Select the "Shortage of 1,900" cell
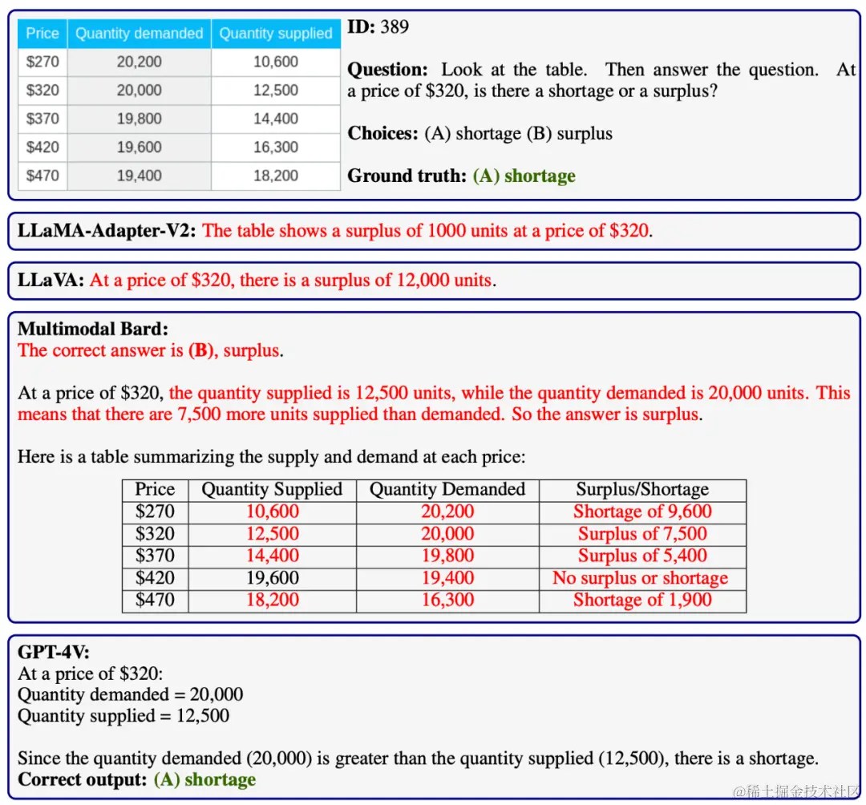The height and width of the screenshot is (805, 866). point(642,601)
